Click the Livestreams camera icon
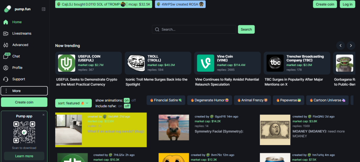Viewport: 360px width, 162px height. [x=6, y=33]
